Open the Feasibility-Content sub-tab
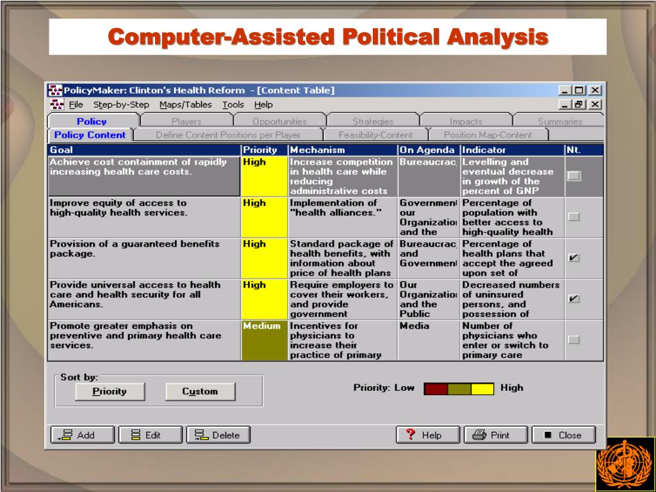Viewport: 656px width, 492px height. (375, 135)
